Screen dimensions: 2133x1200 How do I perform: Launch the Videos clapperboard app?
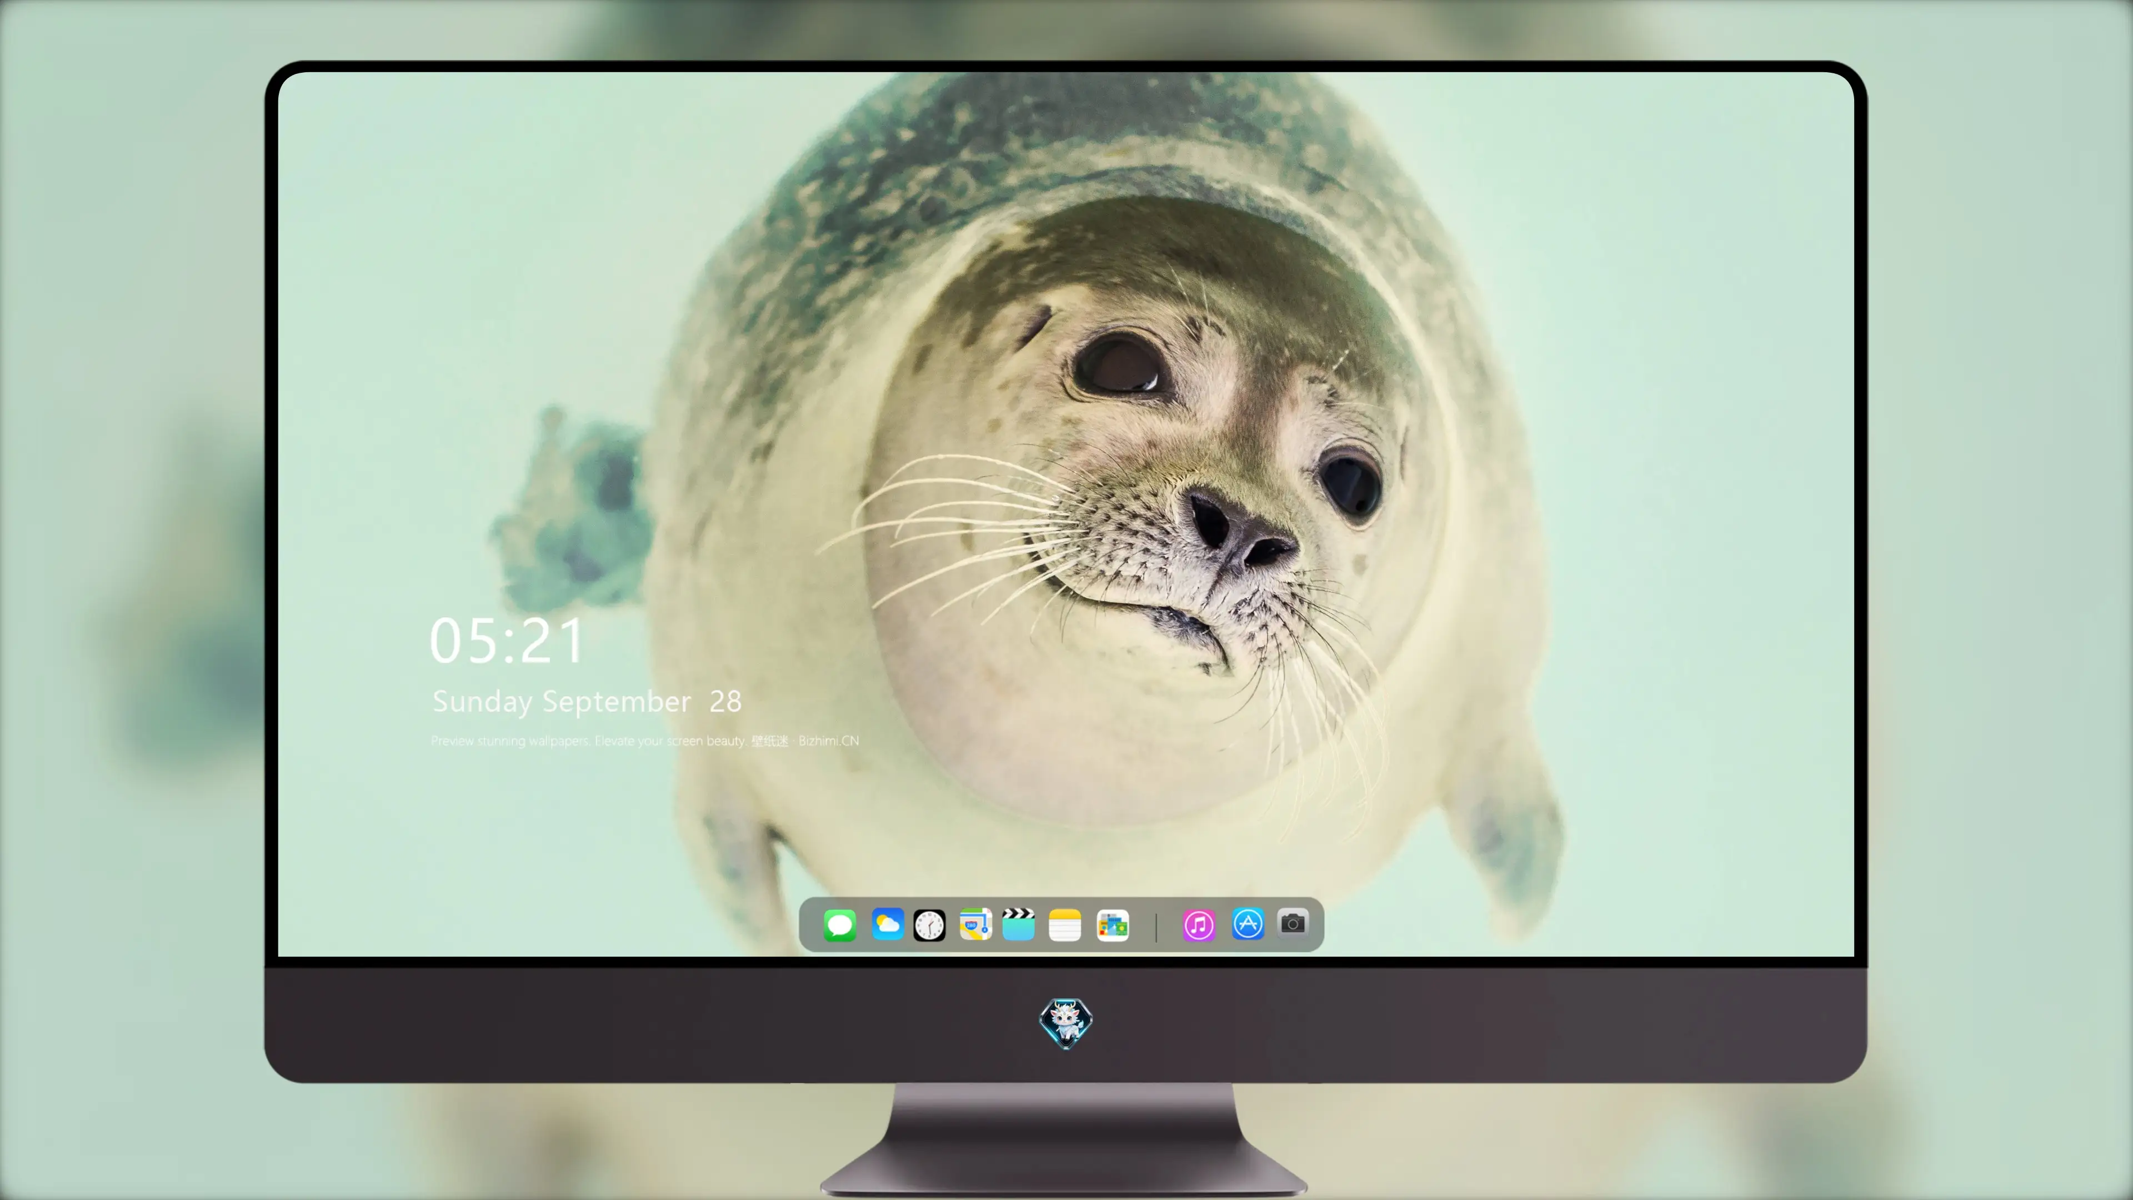pos(1019,924)
